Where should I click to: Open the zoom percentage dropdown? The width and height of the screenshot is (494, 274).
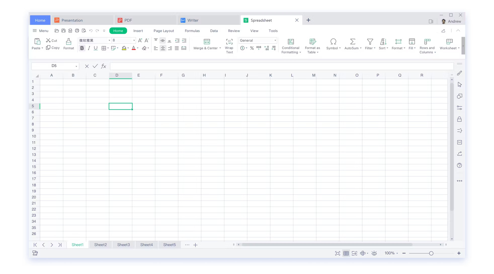click(397, 253)
